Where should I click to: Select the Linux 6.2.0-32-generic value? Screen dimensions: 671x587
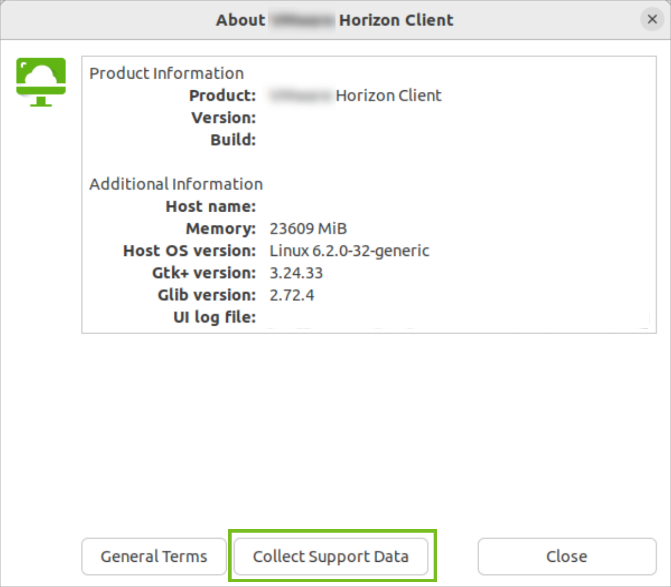point(350,251)
